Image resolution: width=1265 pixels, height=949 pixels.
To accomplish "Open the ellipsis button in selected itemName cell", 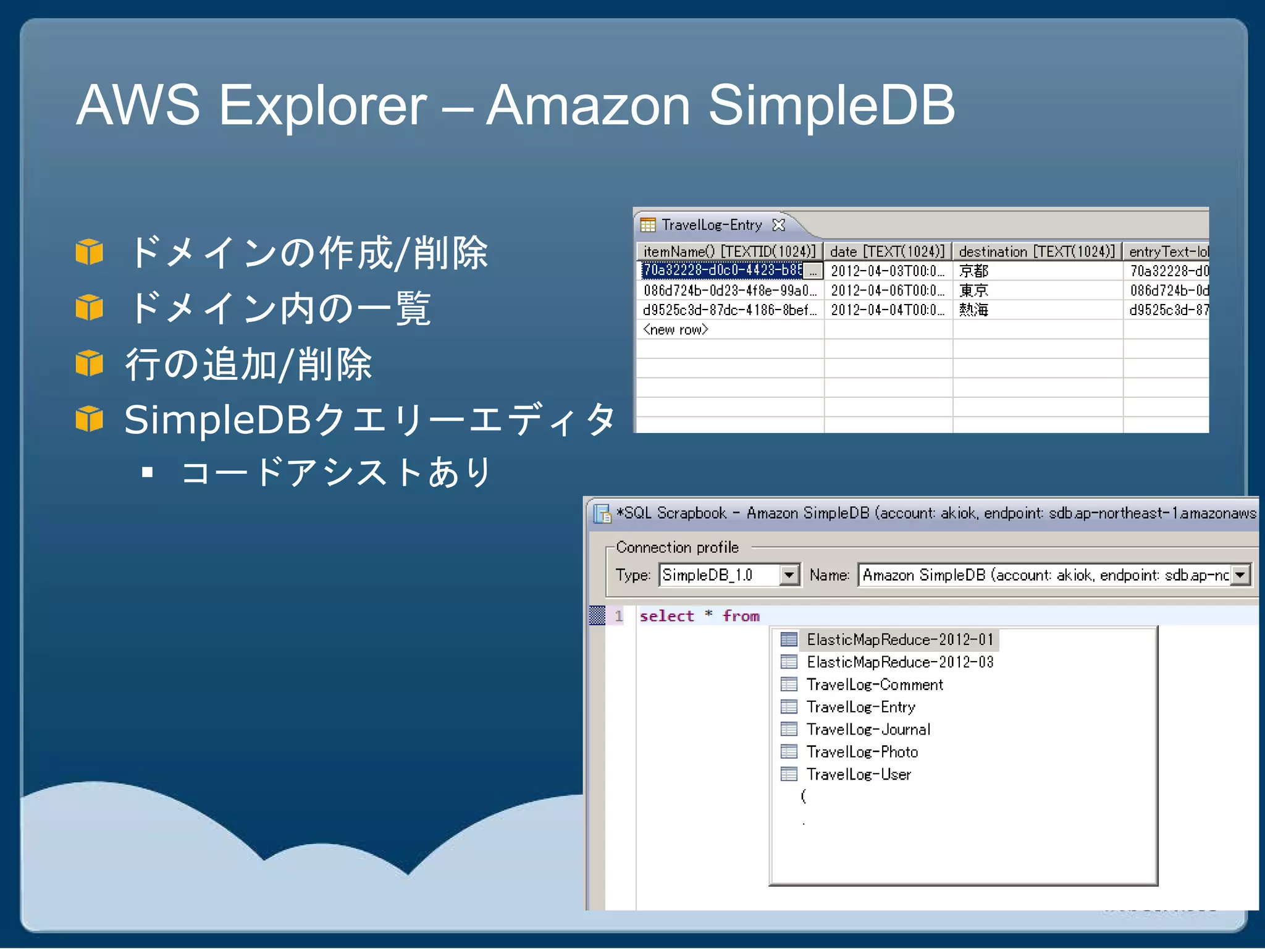I will tap(813, 271).
